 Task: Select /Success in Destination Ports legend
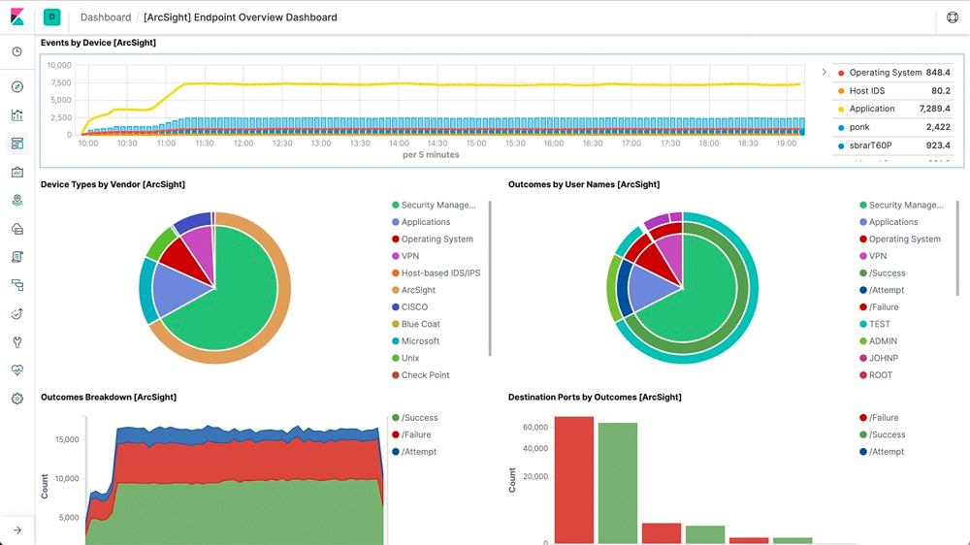[x=882, y=434]
